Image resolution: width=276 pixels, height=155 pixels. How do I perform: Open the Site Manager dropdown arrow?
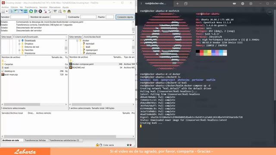[7, 12]
